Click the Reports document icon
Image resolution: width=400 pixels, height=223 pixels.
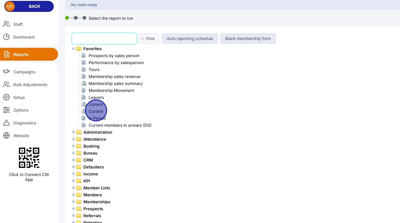coord(6,55)
